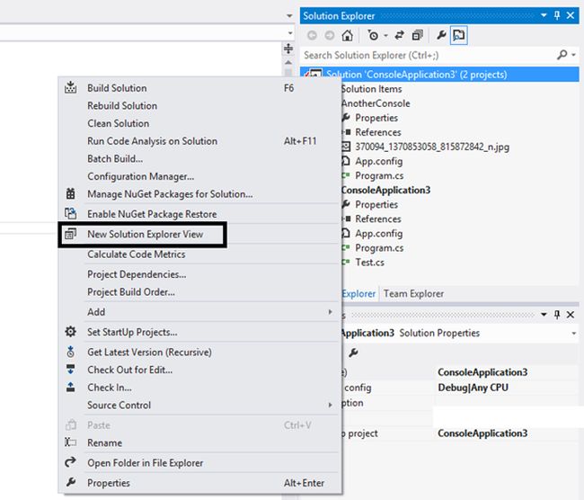Select the AnotherConsole project
The width and height of the screenshot is (584, 500).
[376, 103]
